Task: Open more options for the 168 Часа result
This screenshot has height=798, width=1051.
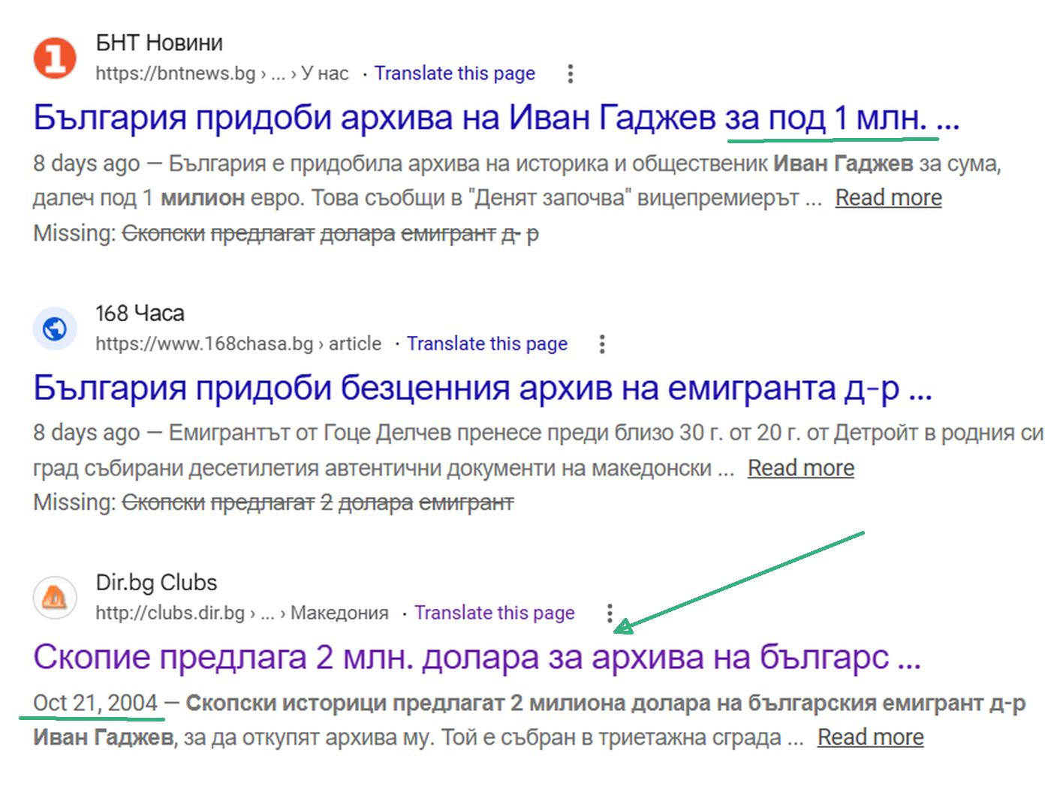Action: [602, 344]
